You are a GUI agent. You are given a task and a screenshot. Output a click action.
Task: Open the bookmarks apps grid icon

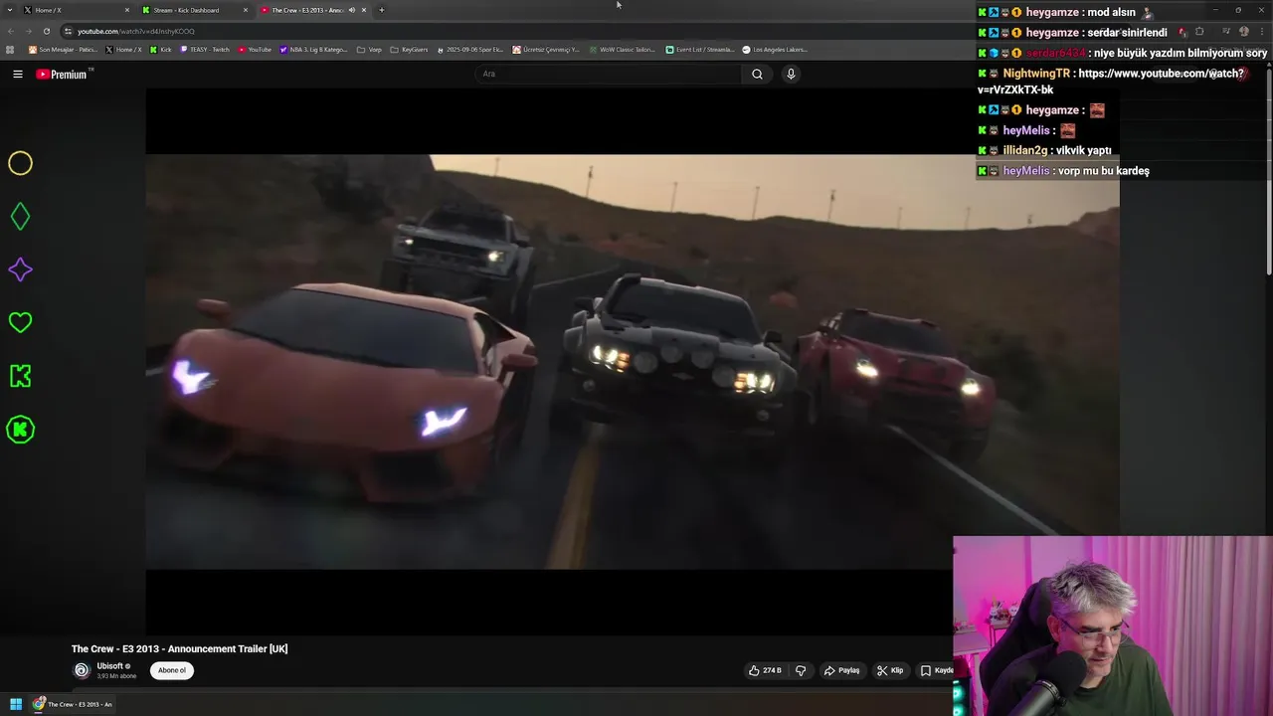click(x=10, y=49)
